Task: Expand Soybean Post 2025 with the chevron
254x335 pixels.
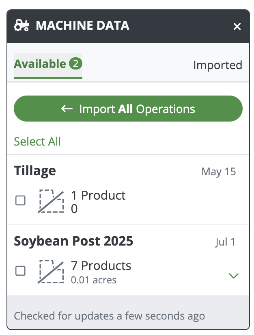Action: tap(234, 276)
